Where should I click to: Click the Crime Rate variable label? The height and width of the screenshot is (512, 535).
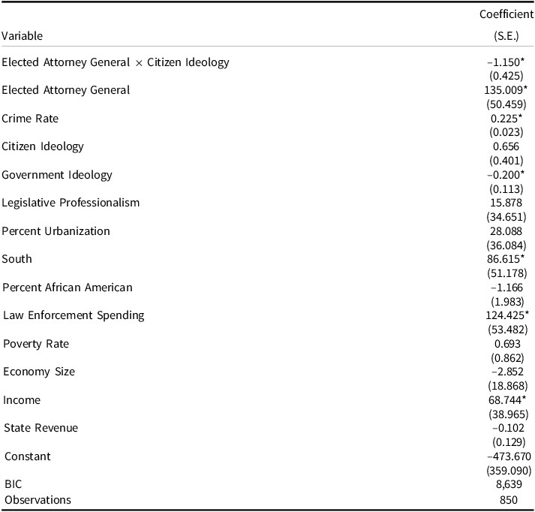click(30, 119)
